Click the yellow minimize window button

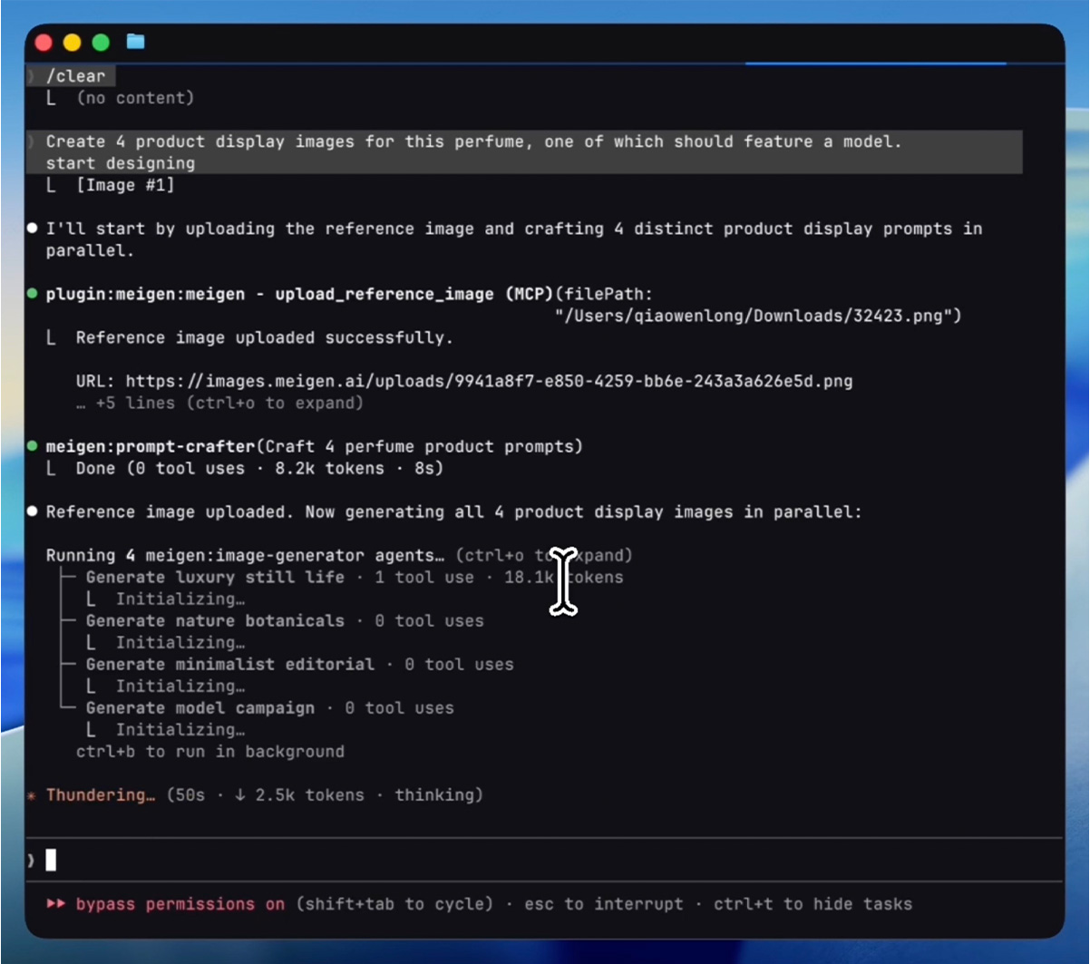tap(72, 42)
